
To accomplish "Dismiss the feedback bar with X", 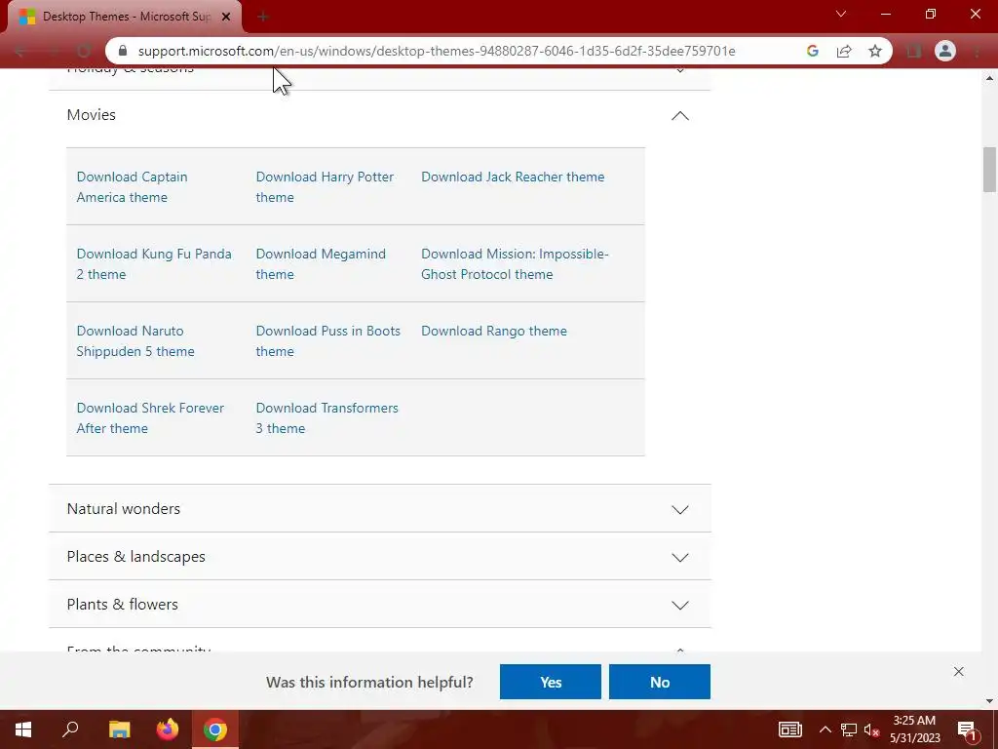I will click(959, 671).
